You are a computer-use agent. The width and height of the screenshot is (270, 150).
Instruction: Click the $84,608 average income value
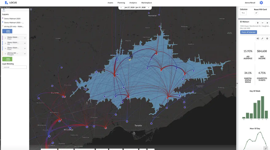[x=262, y=51]
